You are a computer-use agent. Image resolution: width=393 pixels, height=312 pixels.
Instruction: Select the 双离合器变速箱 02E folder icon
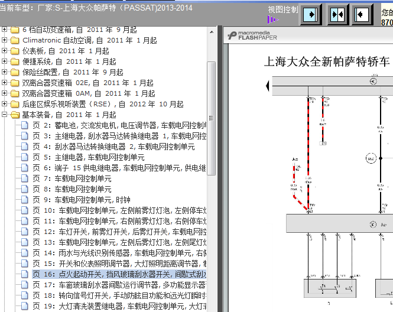[x=15, y=83]
